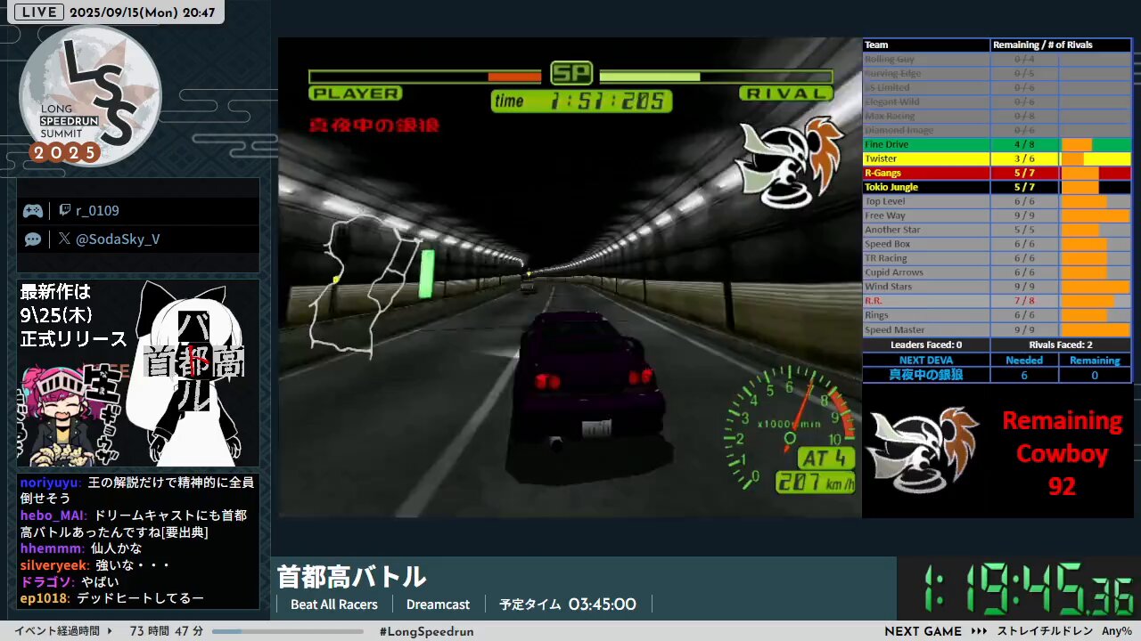Click the 7 / 8 value for R.R.

click(x=1024, y=301)
